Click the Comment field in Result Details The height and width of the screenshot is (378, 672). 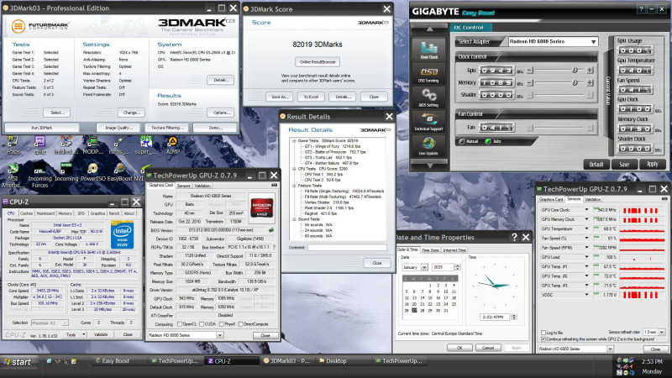[347, 248]
